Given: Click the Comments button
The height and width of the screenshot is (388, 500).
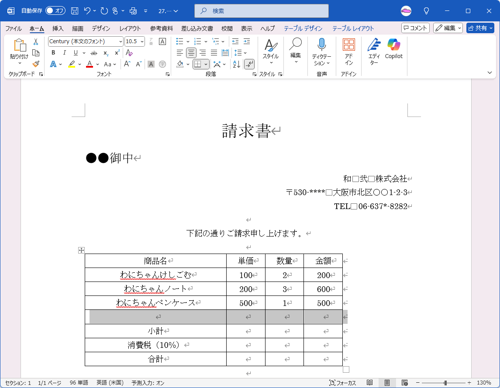Looking at the screenshot, I should pos(415,28).
